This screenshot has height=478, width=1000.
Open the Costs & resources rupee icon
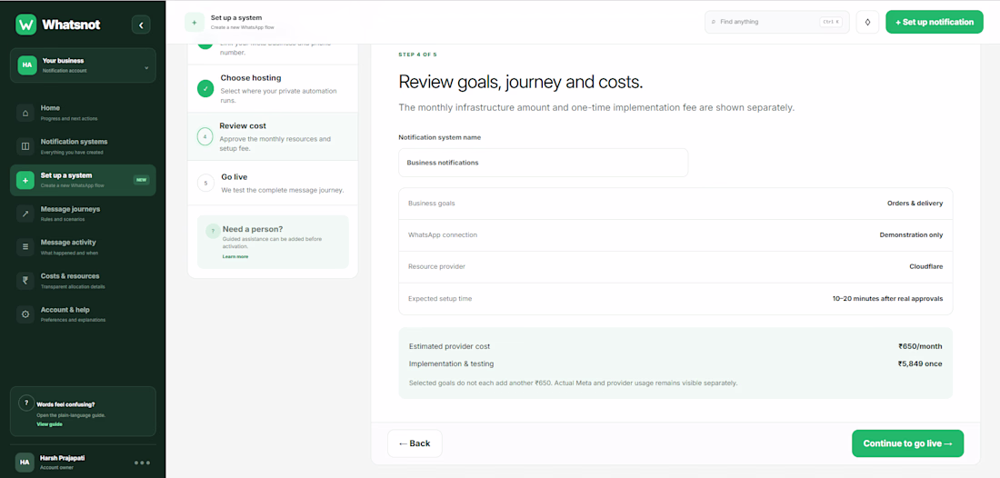click(x=25, y=281)
